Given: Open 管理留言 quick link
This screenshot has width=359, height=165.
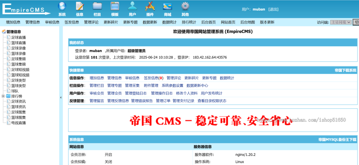Looking at the screenshot, I should (97, 101).
